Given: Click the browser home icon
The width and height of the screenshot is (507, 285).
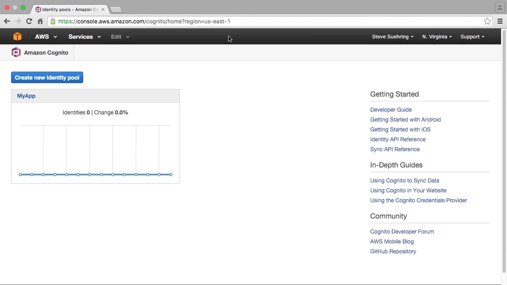Looking at the screenshot, I should (40, 21).
